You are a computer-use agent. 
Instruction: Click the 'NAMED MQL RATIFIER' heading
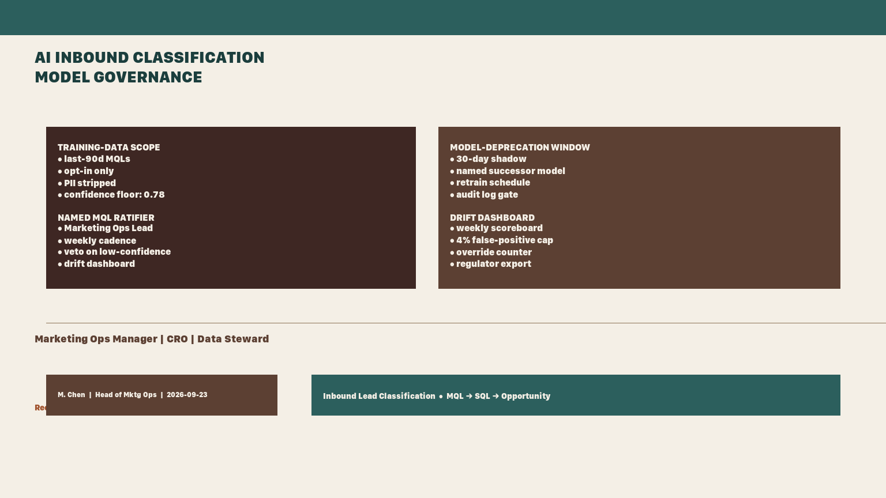pyautogui.click(x=106, y=218)
